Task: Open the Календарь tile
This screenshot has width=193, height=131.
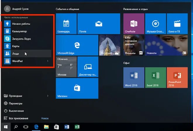Action: [x=66, y=24]
